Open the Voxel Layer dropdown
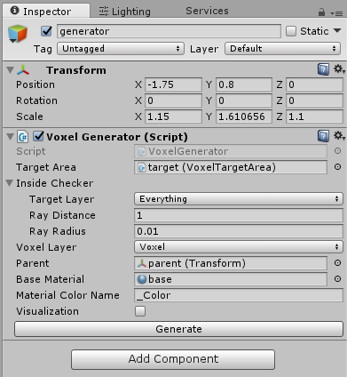 pos(239,247)
